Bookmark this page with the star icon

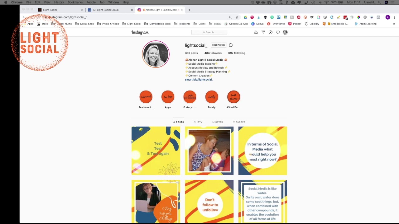[x=237, y=17]
